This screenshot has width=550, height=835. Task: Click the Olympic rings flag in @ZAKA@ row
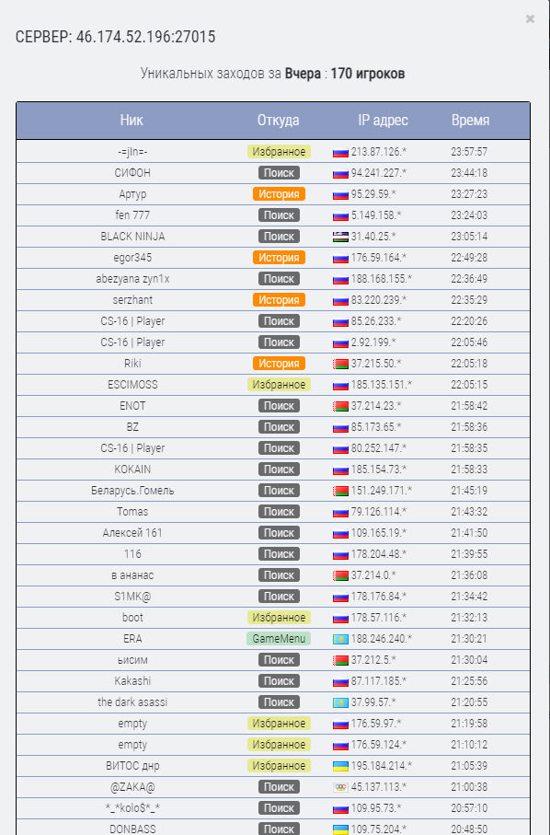(x=340, y=788)
